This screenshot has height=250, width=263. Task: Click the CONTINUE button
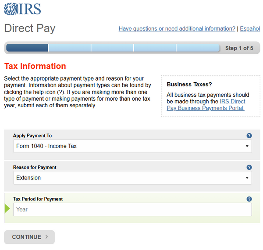pos(29,237)
